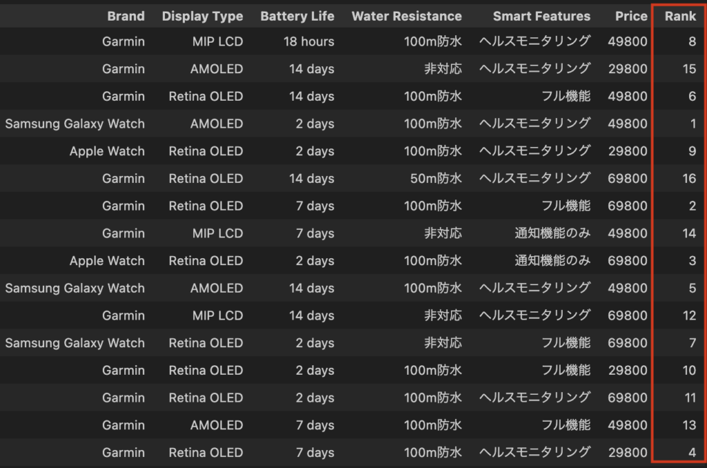Screen dimensions: 707x468
Task: Click '通知機能のみ' in the rank 14 row
Action: 552,233
